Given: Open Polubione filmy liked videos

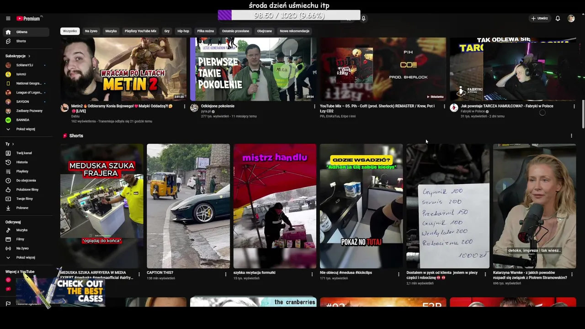Looking at the screenshot, I should [26, 190].
